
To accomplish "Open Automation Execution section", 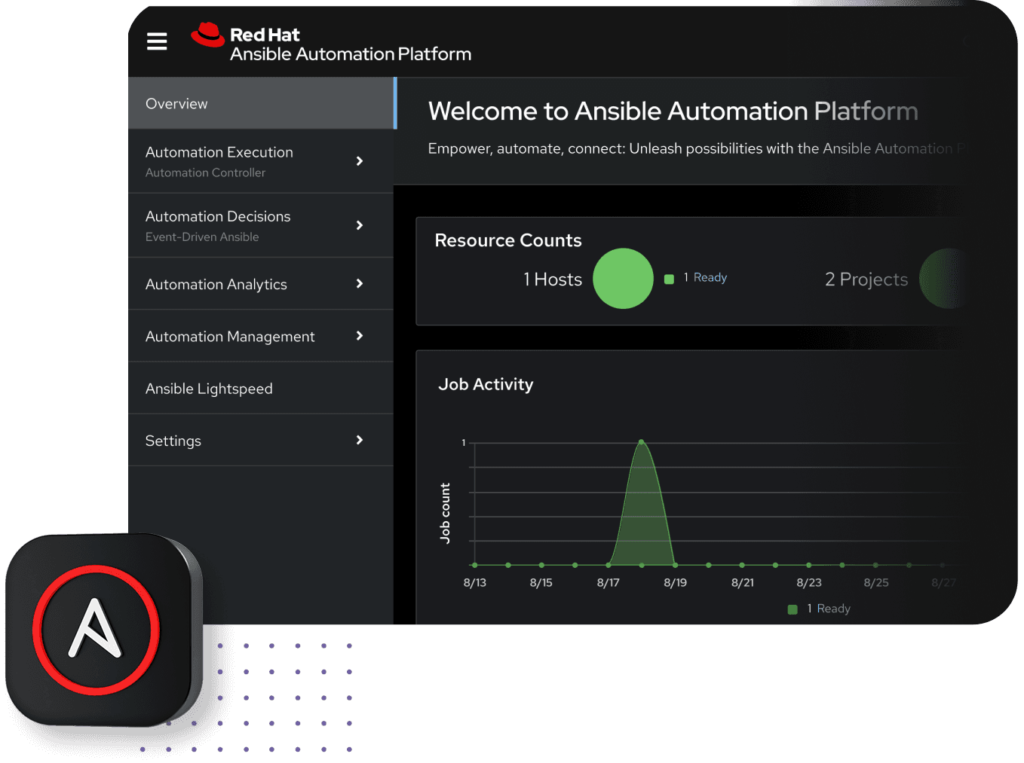I will (260, 161).
